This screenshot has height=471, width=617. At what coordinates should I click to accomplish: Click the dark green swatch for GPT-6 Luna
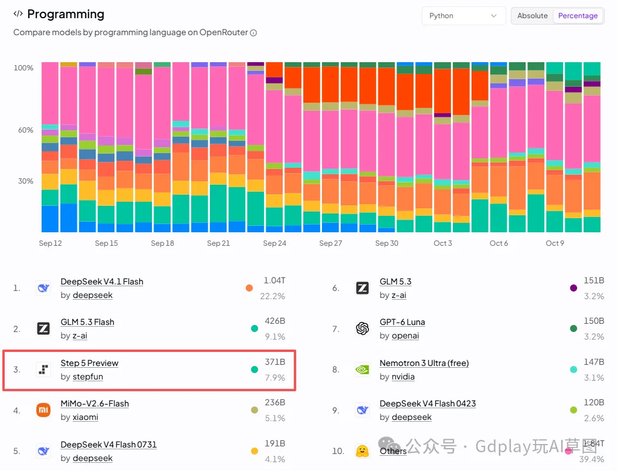point(574,328)
